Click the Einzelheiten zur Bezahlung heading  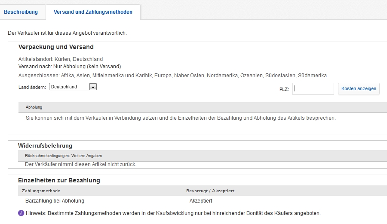59,180
